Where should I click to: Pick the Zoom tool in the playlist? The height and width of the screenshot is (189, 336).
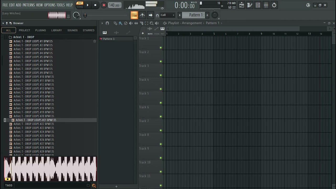[151, 23]
